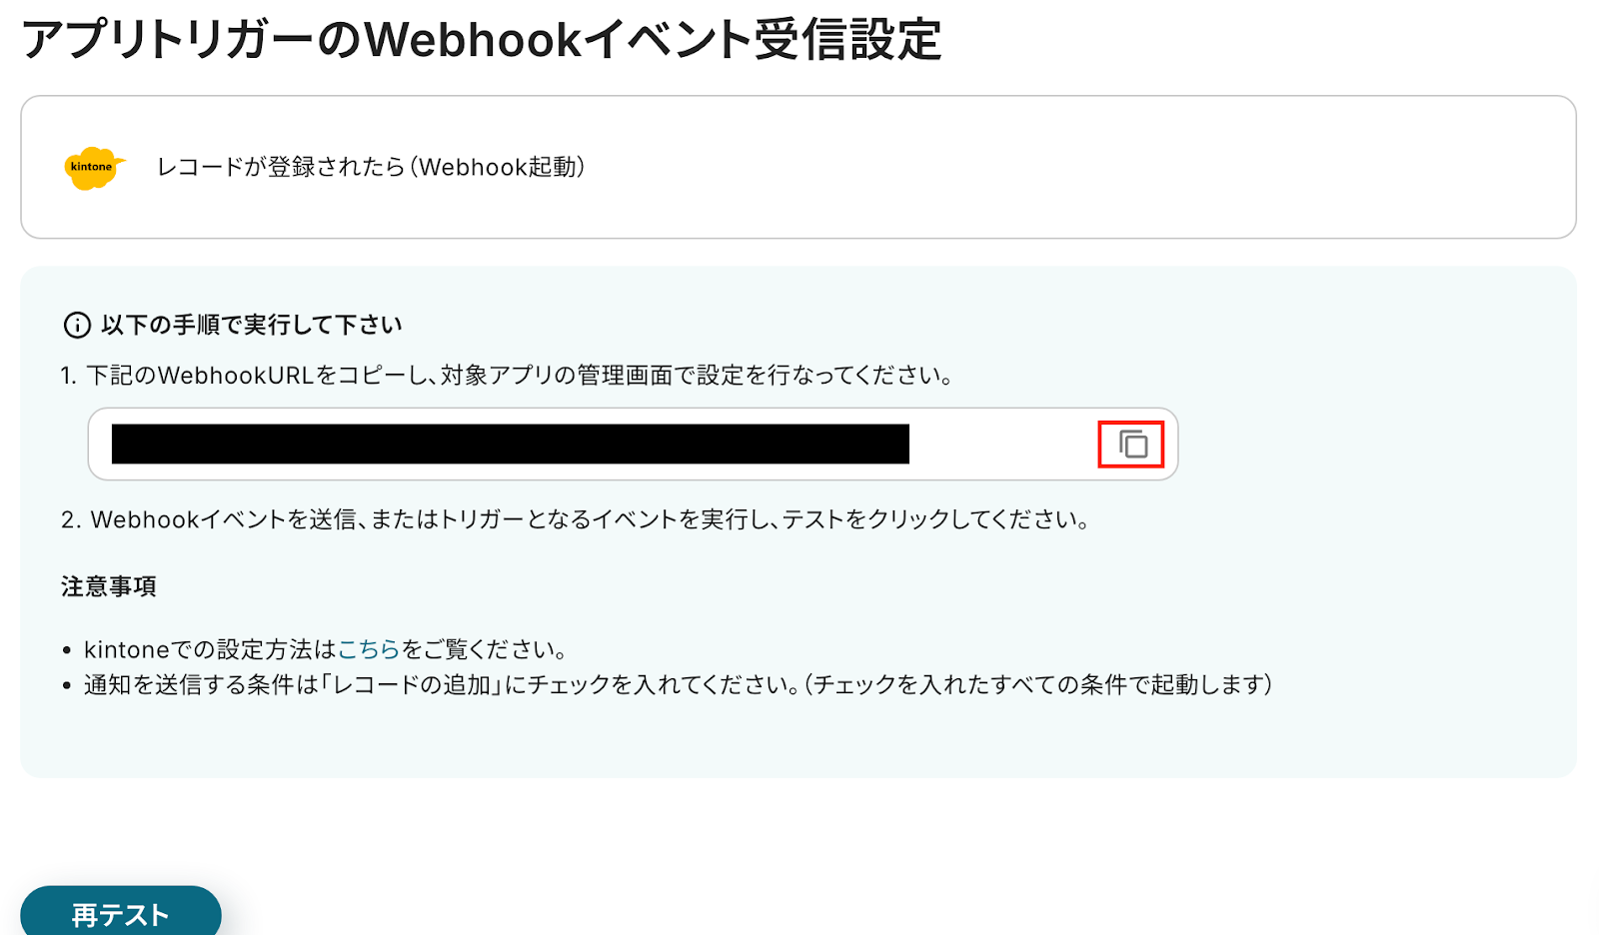Click the kintoneでの設定方法は note text
This screenshot has width=1599, height=935.
click(x=210, y=649)
